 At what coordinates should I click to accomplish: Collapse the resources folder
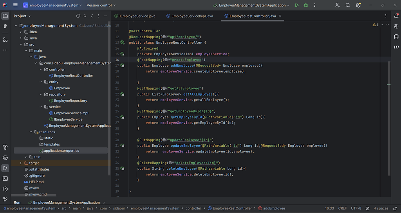(x=31, y=132)
